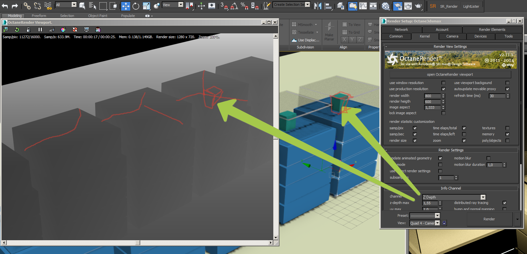Enable the 'lock image aspect' checkbox
This screenshot has width=527, height=254.
pyautogui.click(x=443, y=113)
